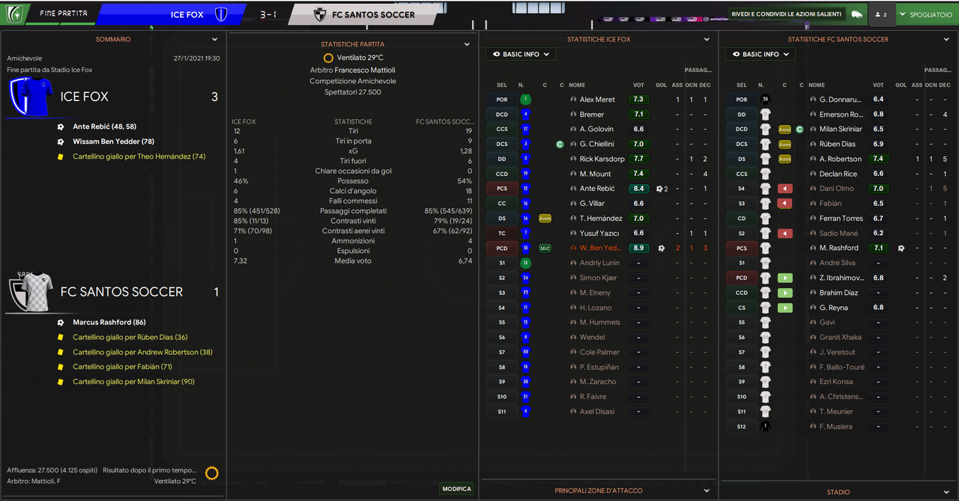Click the blue Ice Fox kit image in summary
Viewport: 959px width, 501px height.
(x=30, y=97)
